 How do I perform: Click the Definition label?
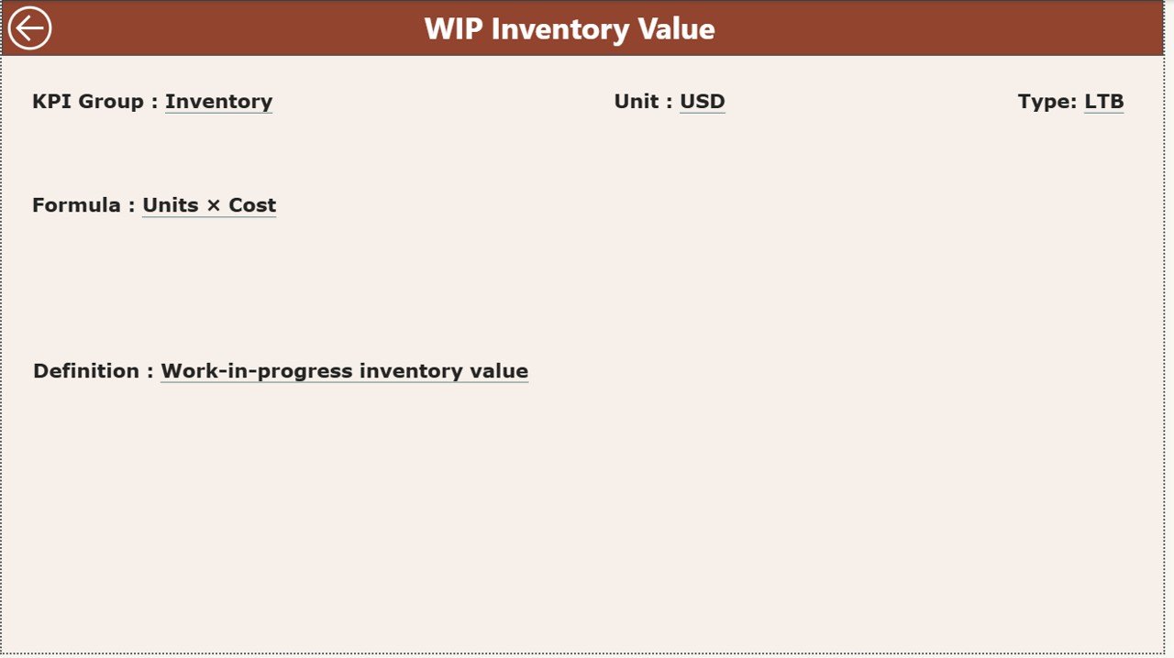pos(86,371)
